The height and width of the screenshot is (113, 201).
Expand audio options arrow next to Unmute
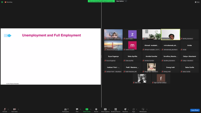tap(8, 109)
